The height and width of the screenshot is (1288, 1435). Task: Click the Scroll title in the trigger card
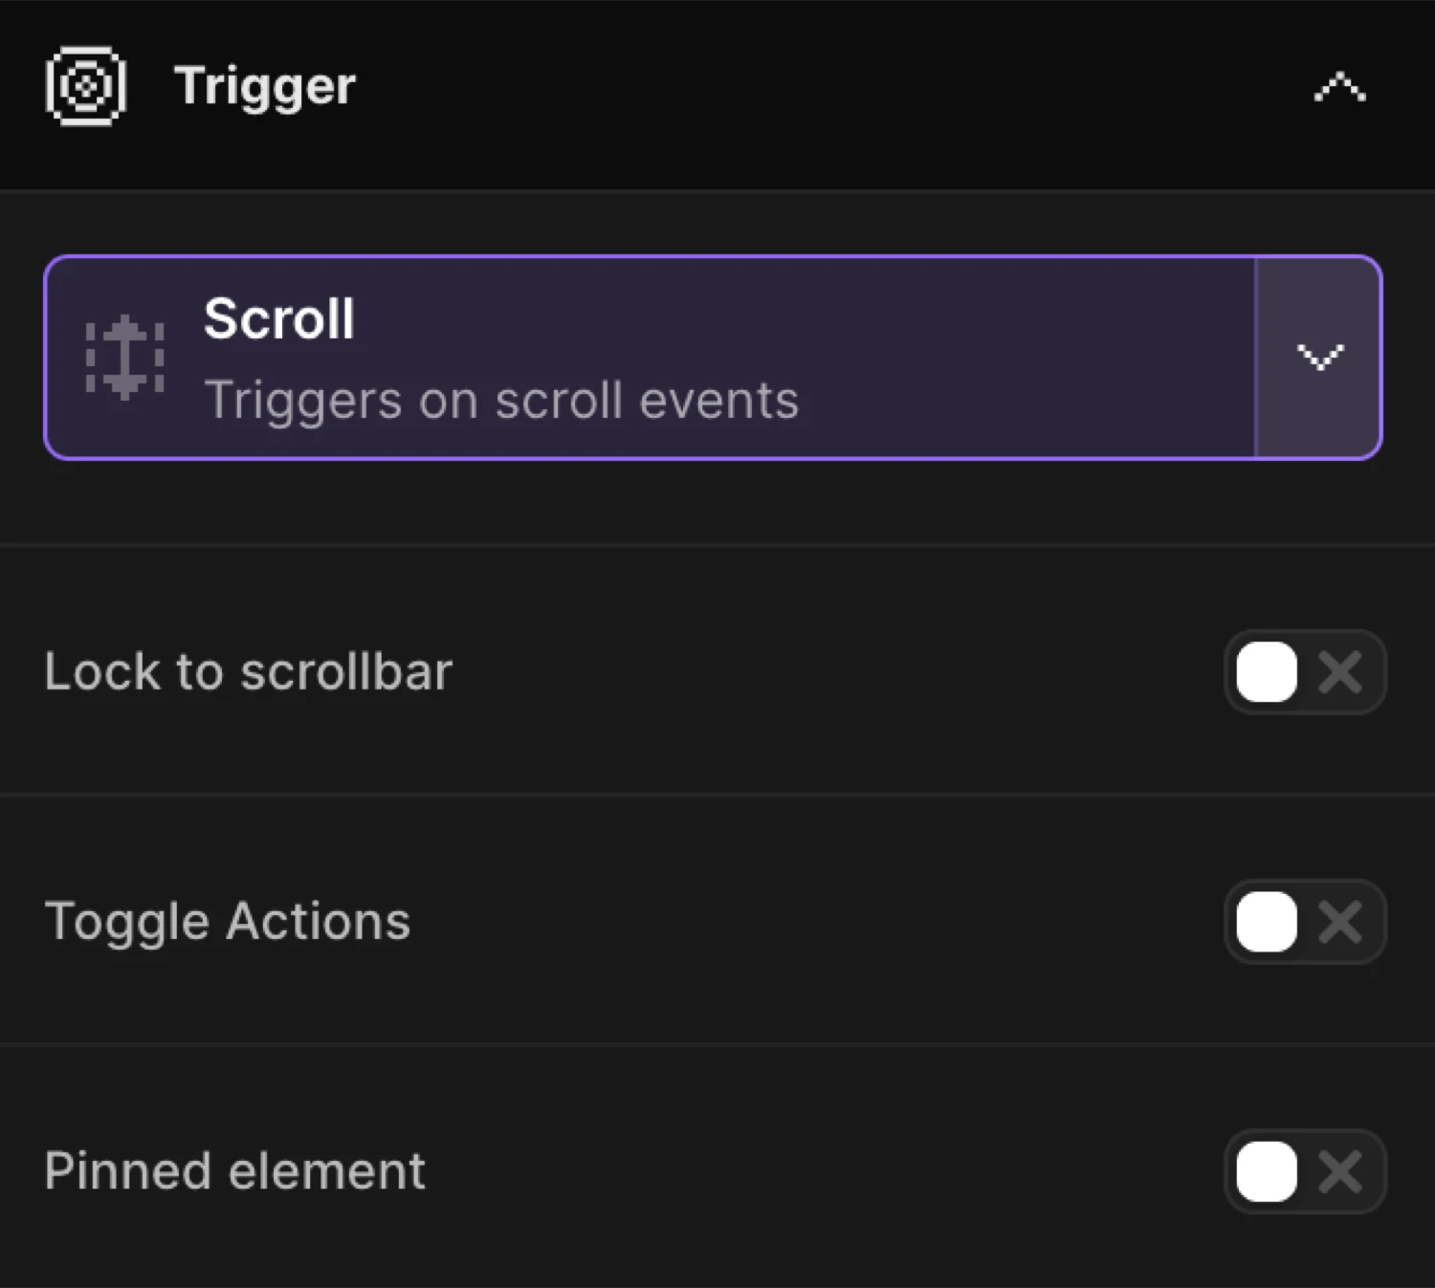278,319
